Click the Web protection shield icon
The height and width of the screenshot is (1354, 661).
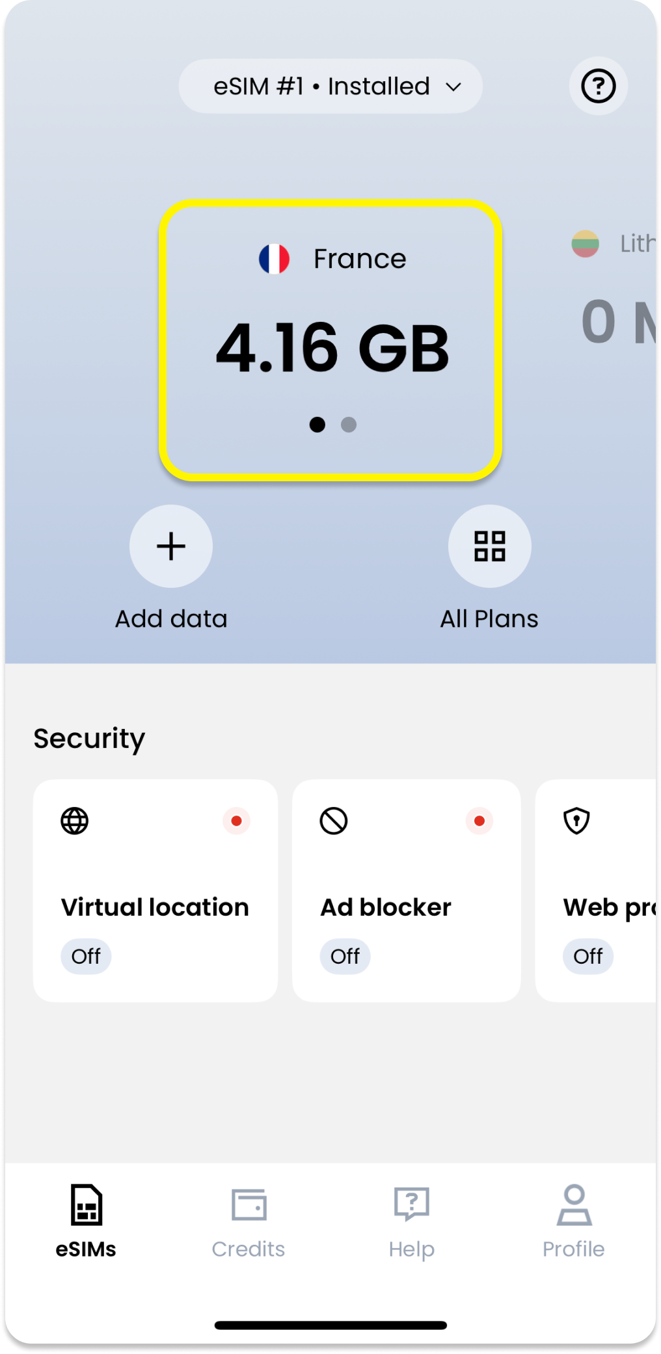(576, 821)
